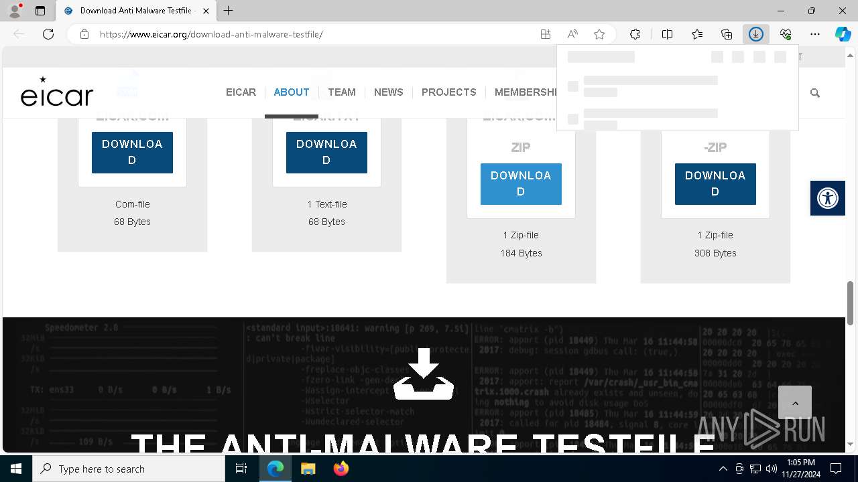Open Task View on the taskbar
The width and height of the screenshot is (858, 482).
point(241,469)
